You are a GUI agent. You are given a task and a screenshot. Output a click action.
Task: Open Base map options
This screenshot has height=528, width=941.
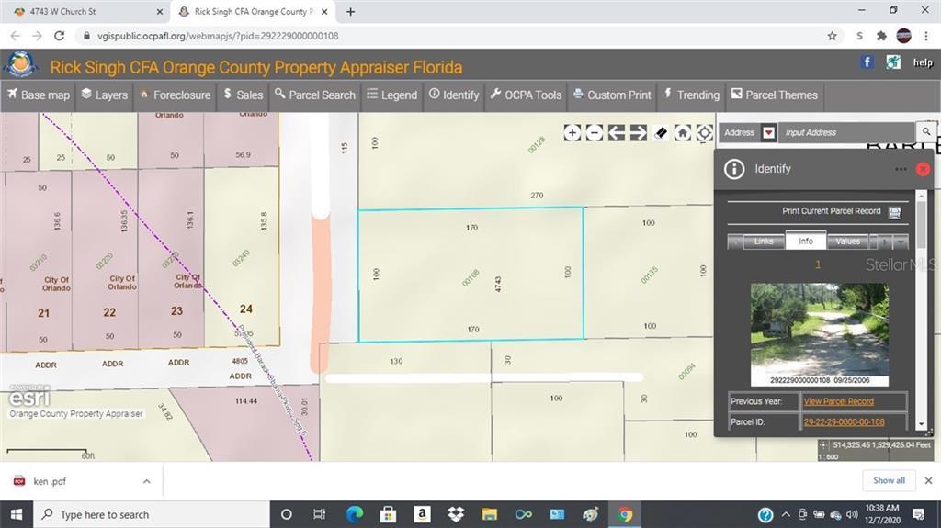pyautogui.click(x=39, y=95)
